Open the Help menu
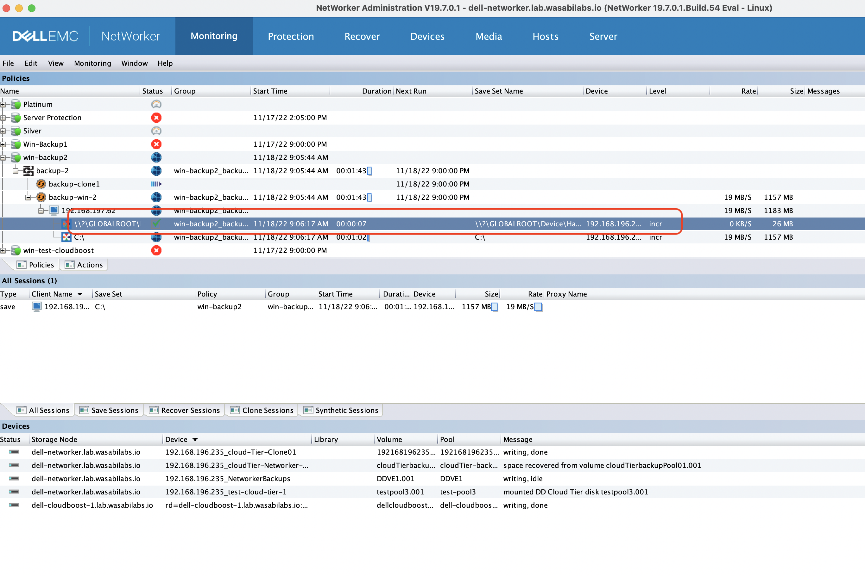Image resolution: width=865 pixels, height=576 pixels. 165,63
